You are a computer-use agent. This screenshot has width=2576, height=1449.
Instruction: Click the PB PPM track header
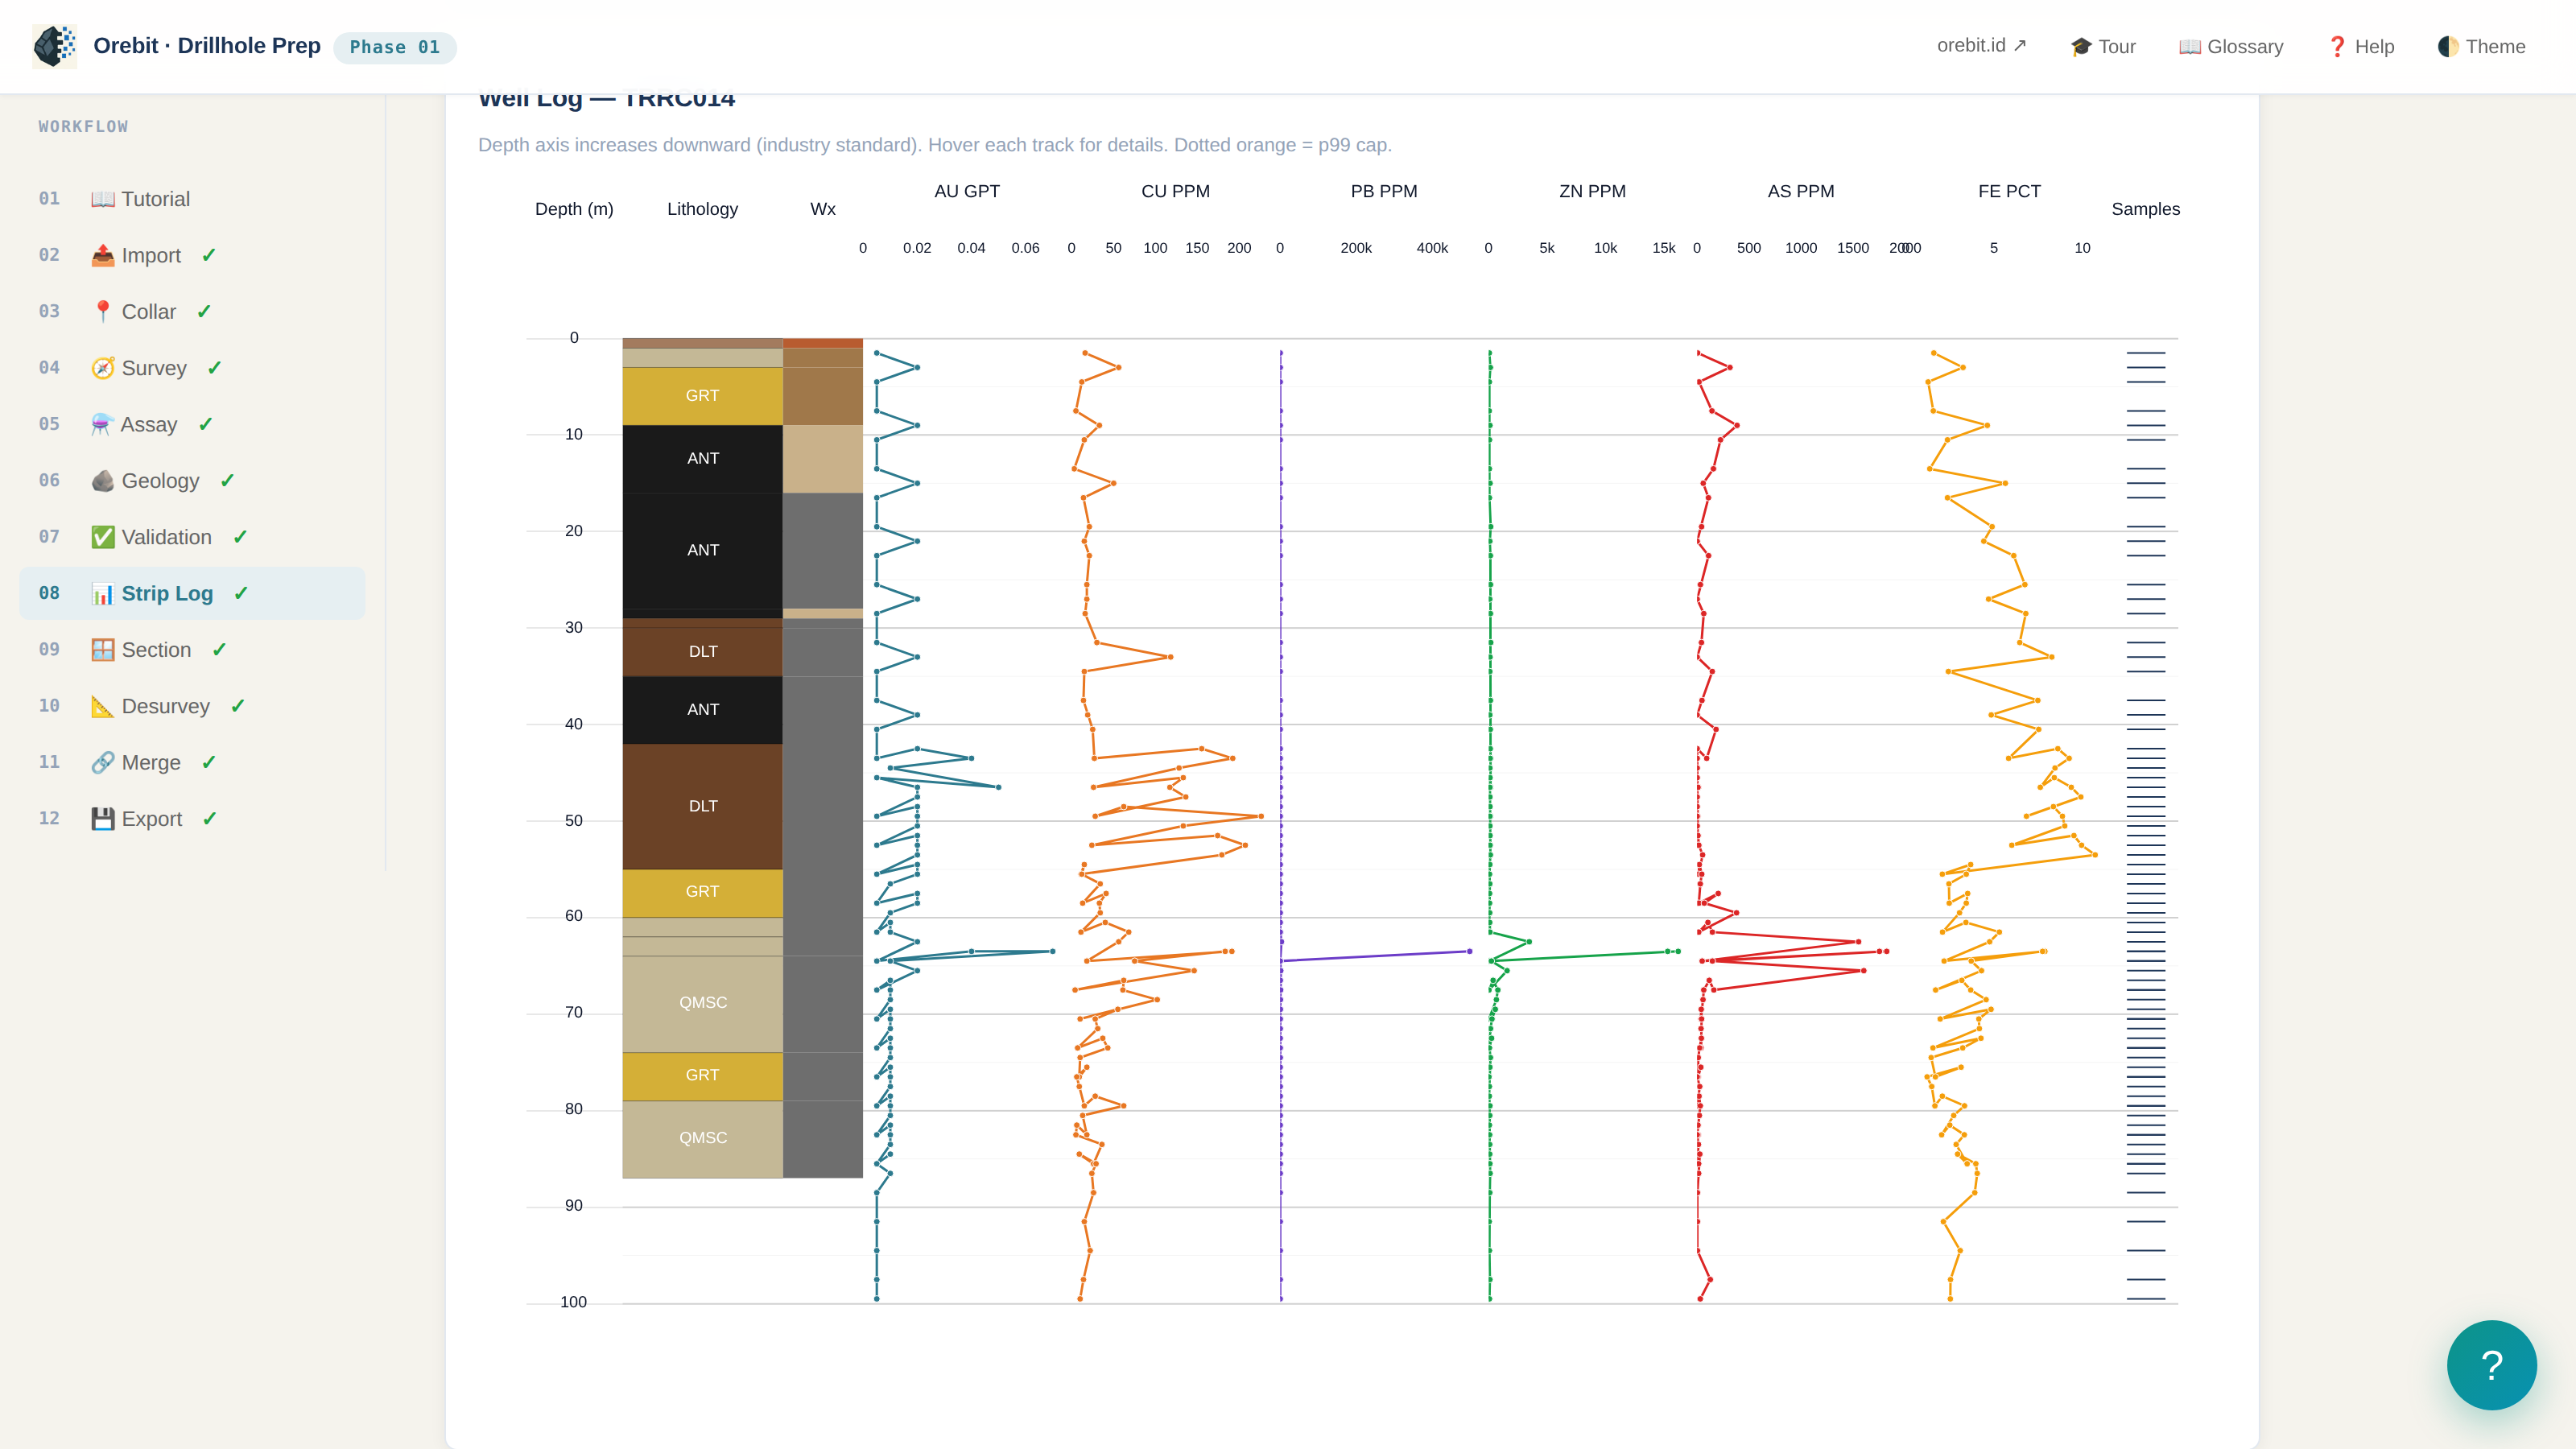click(x=1384, y=191)
